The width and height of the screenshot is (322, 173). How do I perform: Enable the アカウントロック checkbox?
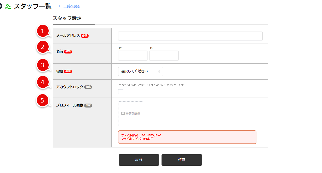click(x=120, y=92)
